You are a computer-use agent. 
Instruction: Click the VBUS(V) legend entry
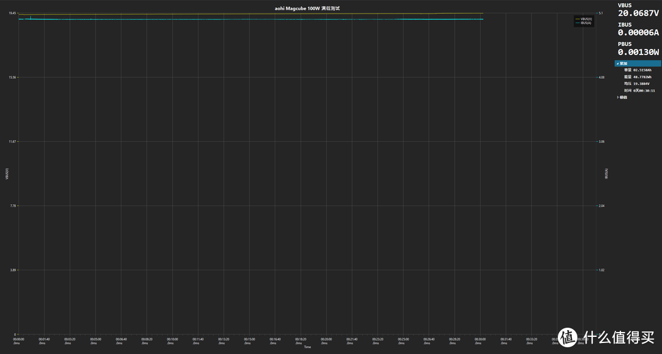[x=586, y=19]
